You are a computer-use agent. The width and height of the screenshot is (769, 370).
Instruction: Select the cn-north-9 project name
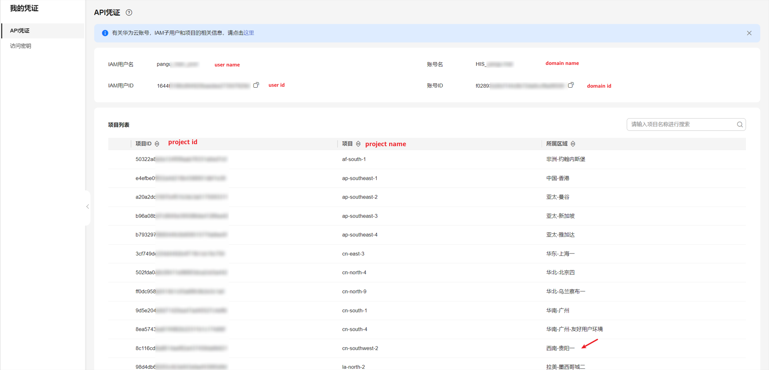coord(354,292)
